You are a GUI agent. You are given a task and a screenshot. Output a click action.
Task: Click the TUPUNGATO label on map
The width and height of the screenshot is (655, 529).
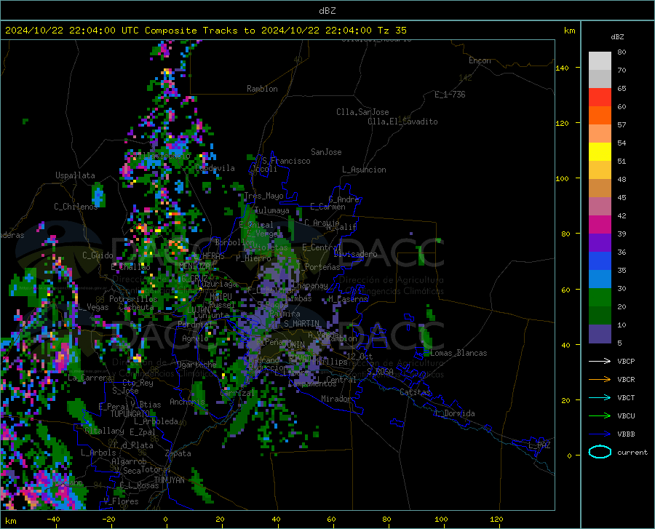tap(130, 414)
